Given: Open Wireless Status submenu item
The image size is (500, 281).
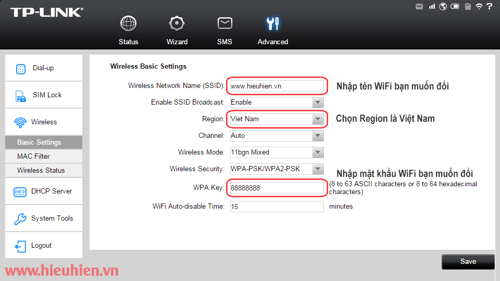Looking at the screenshot, I should pos(41,170).
